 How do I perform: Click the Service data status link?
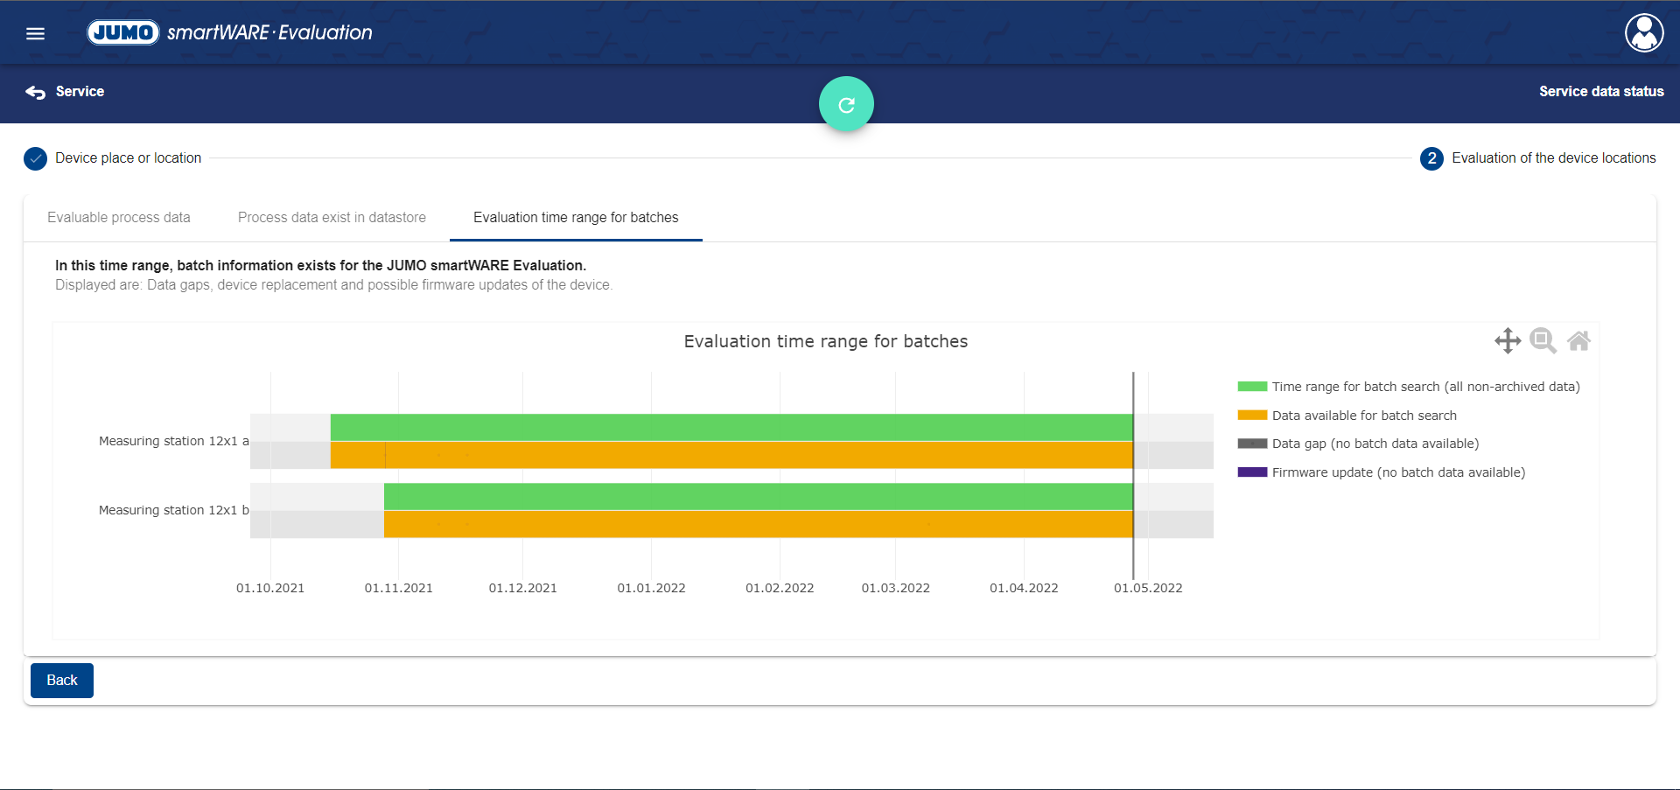1600,92
